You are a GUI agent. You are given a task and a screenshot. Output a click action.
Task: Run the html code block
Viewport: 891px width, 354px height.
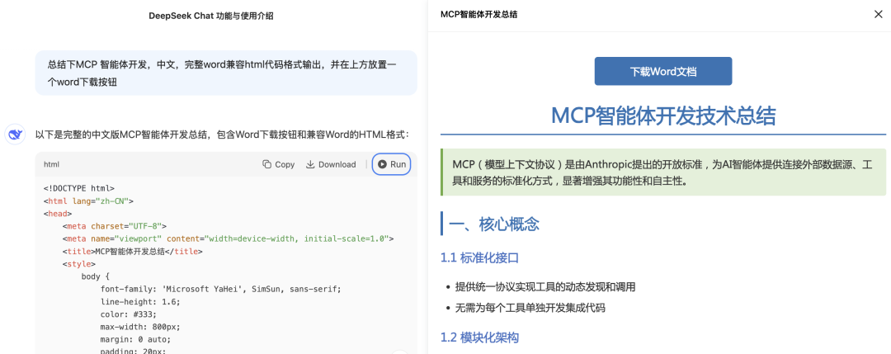pyautogui.click(x=392, y=164)
